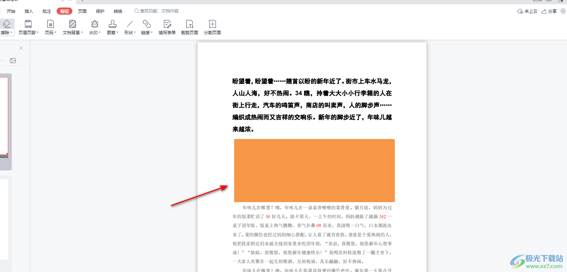Click the page number (页码) icon
This screenshot has height=272, width=567.
coord(51,24)
